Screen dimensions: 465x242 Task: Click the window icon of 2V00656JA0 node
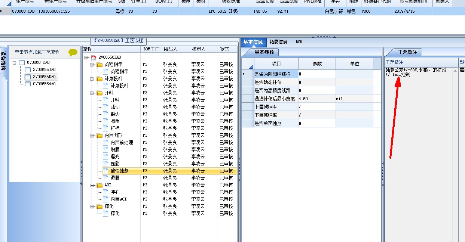(x=28, y=69)
